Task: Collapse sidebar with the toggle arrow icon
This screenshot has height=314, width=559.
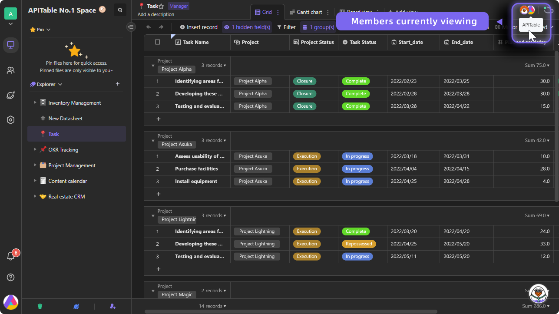Action: 131,27
